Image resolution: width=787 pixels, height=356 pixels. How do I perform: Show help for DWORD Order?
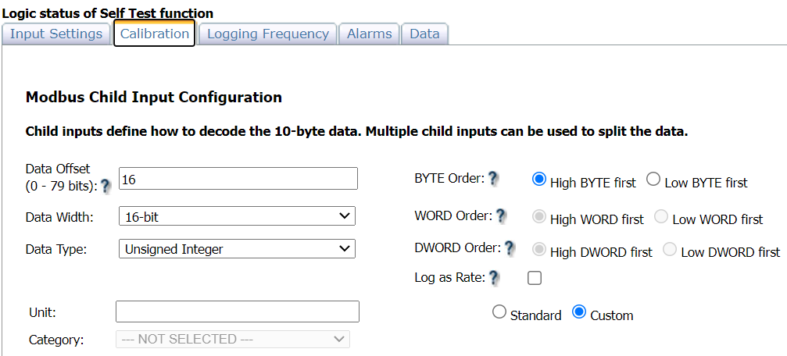point(510,248)
